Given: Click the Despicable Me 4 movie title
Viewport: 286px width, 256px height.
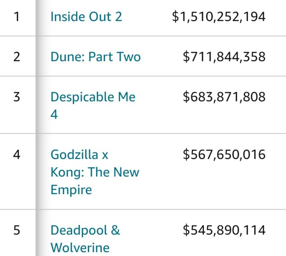Looking at the screenshot, I should [x=93, y=97].
